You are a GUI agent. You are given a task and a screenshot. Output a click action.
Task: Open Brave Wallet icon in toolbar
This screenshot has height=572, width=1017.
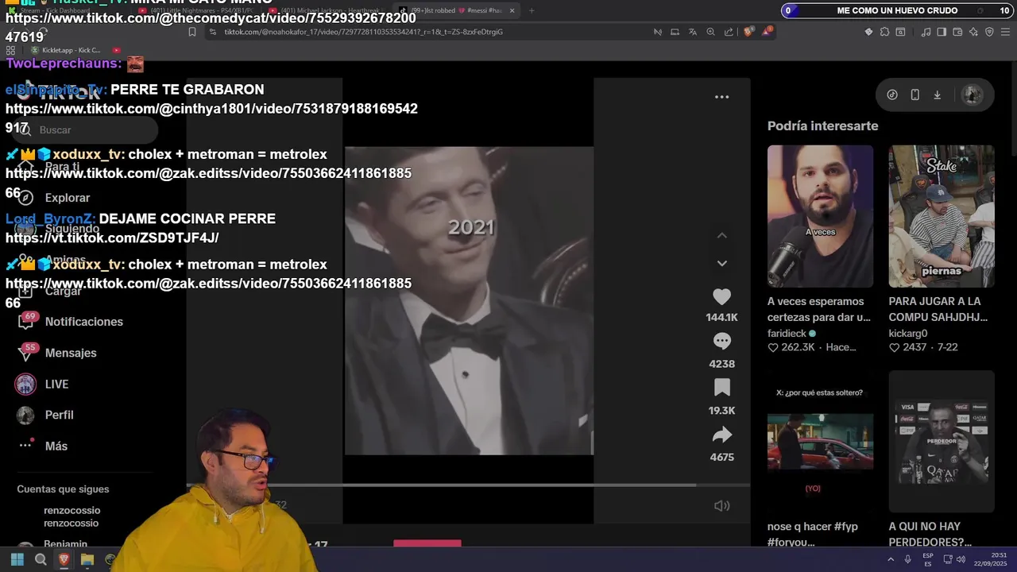[957, 32]
